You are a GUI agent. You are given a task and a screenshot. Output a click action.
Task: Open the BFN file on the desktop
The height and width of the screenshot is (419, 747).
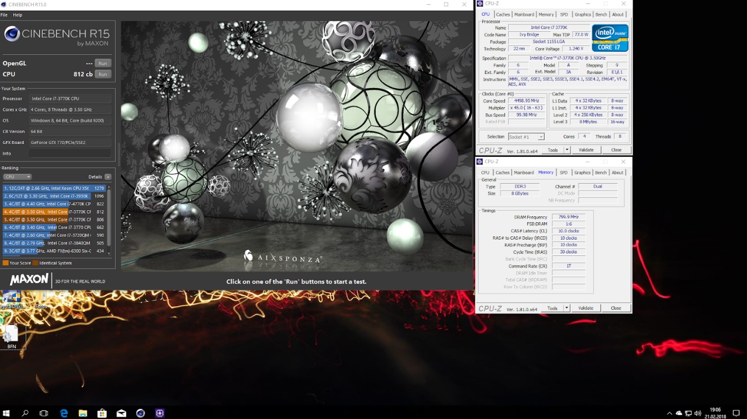[12, 337]
